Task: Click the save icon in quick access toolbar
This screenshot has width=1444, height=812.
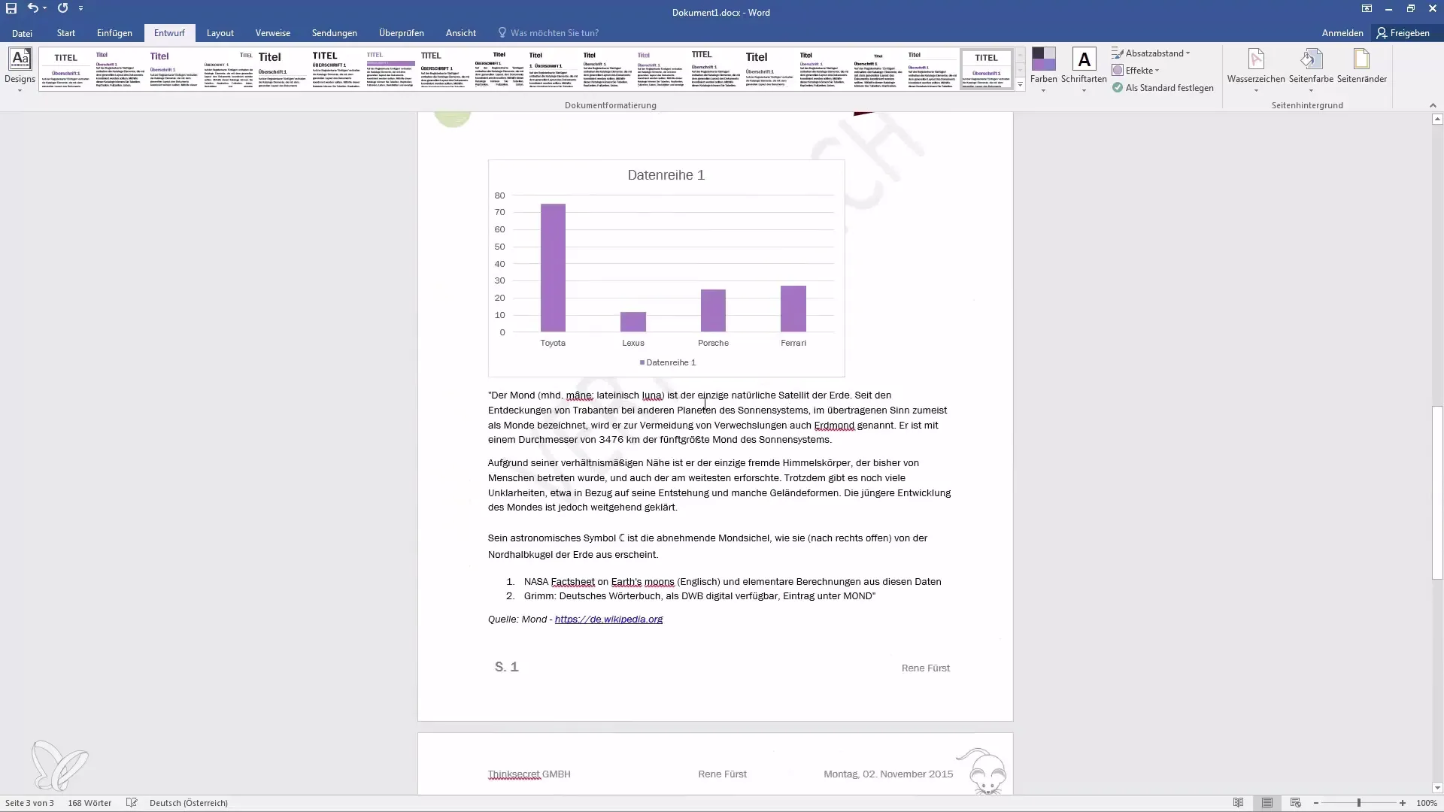Action: point(11,8)
